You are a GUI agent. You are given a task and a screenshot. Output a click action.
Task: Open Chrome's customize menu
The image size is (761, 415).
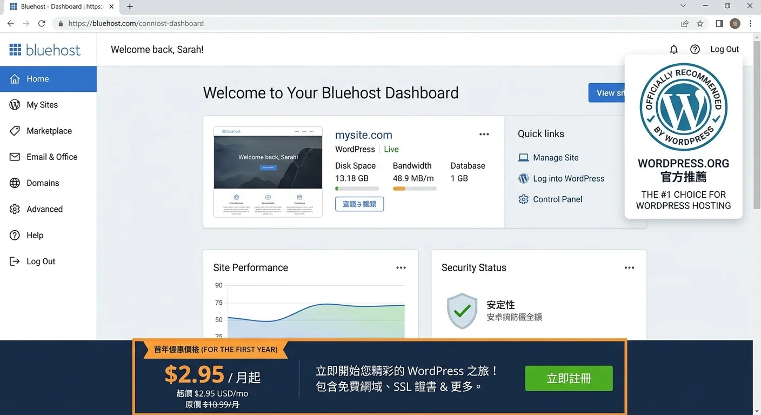751,23
